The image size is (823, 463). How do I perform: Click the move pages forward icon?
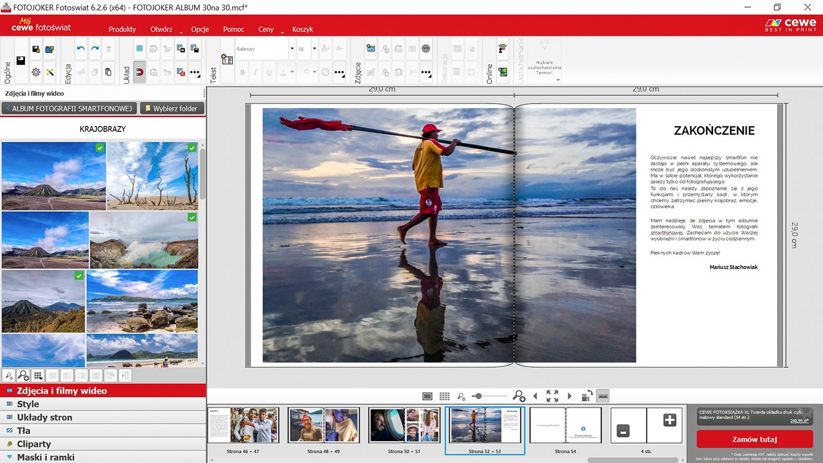point(181,49)
